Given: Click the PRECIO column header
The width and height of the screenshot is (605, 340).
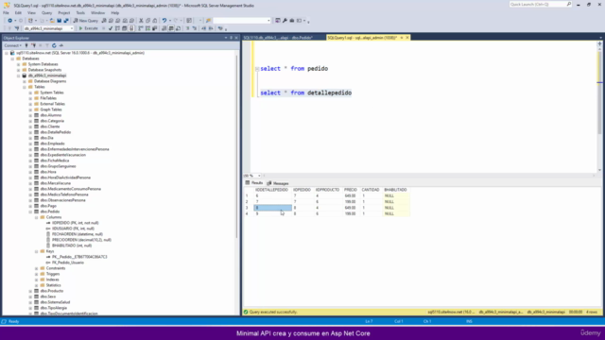Looking at the screenshot, I should click(x=351, y=190).
